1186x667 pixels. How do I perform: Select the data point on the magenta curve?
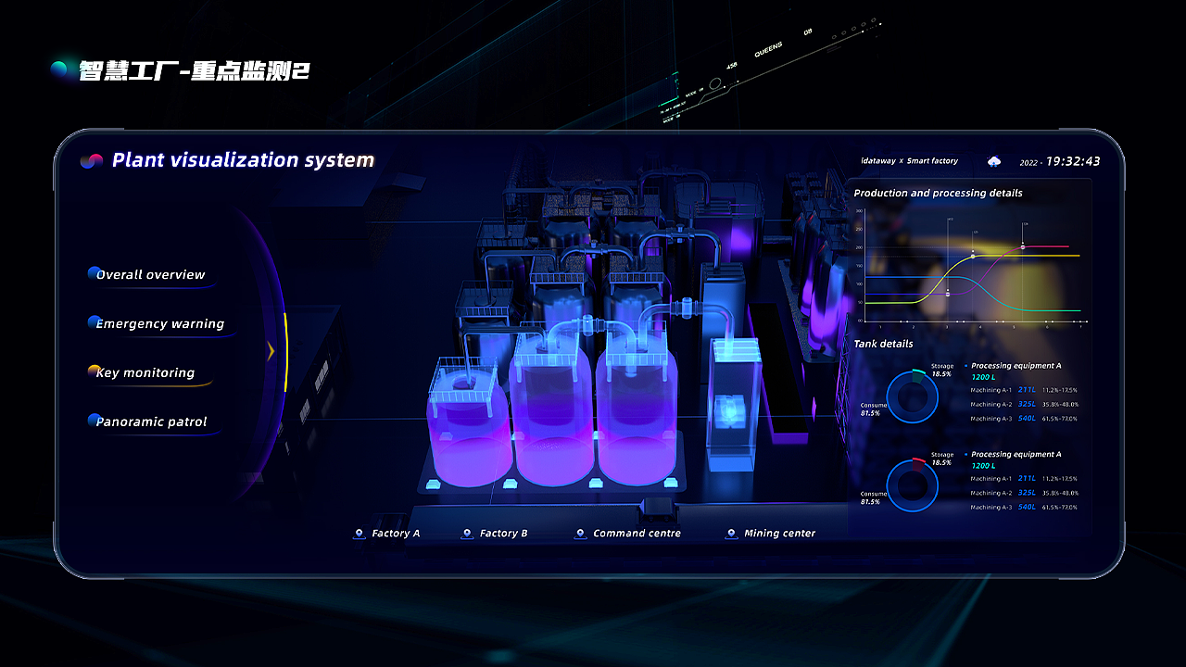pyautogui.click(x=1023, y=246)
